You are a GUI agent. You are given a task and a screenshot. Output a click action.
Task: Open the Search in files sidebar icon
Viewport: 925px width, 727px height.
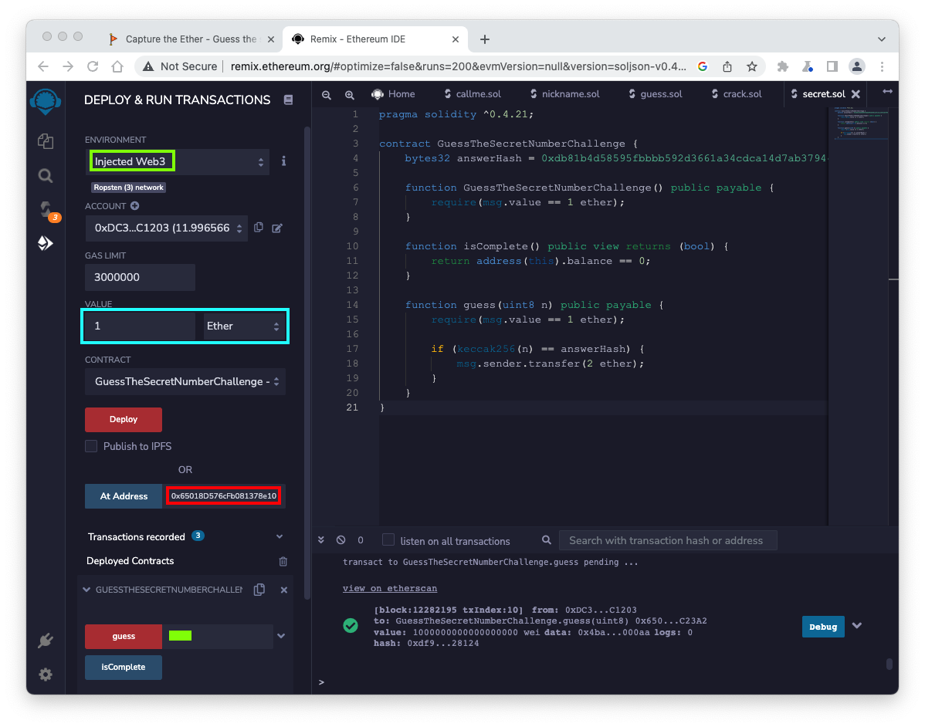pyautogui.click(x=46, y=176)
